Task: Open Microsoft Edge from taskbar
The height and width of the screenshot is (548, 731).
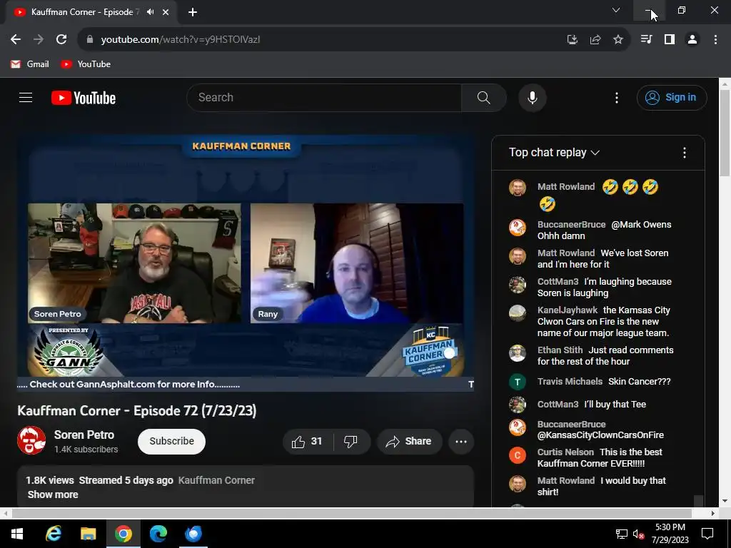Action: [158, 534]
